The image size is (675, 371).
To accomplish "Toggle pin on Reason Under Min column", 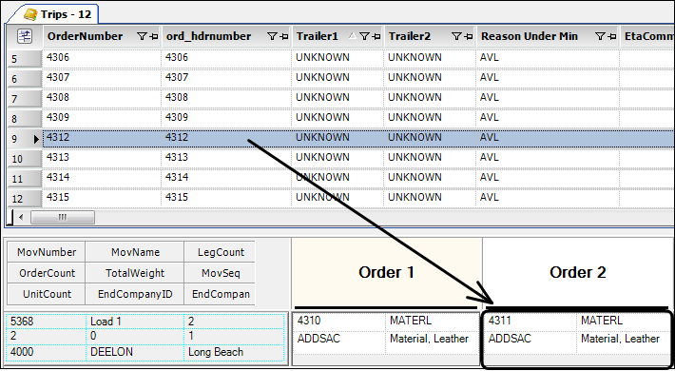I will point(611,37).
